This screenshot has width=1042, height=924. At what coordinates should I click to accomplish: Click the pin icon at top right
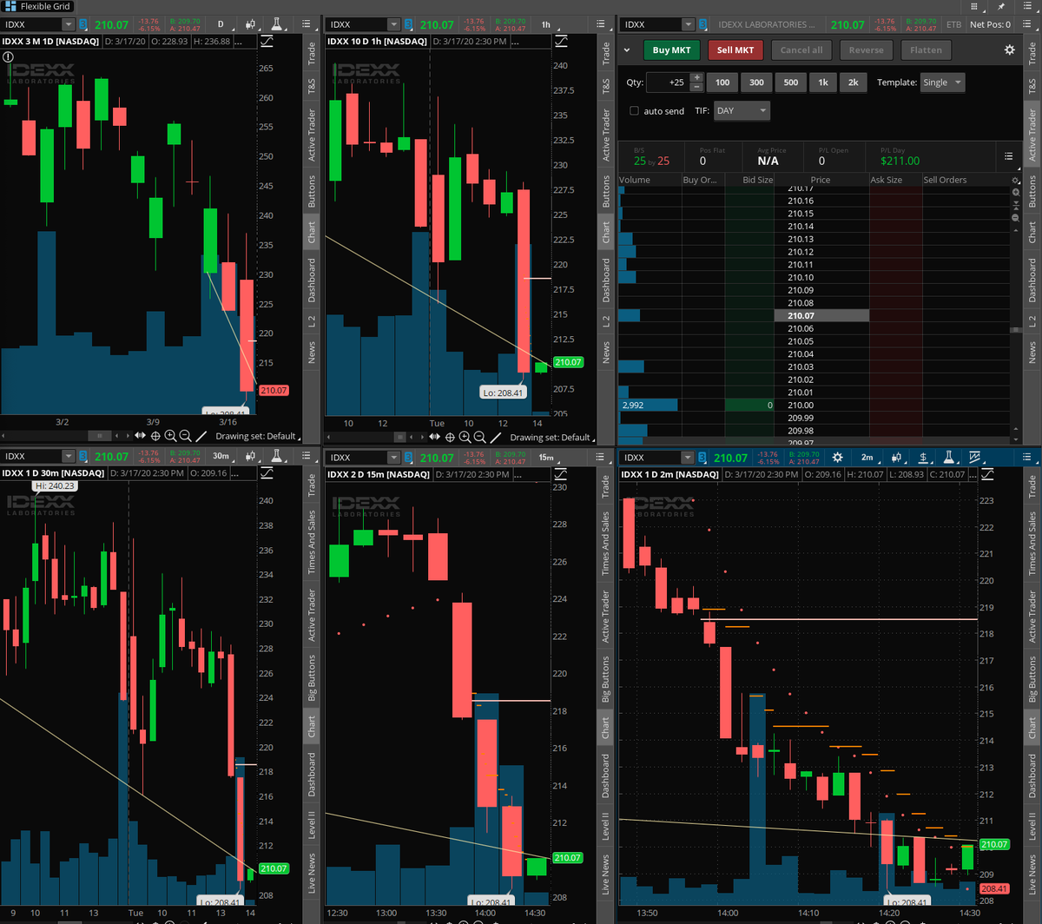tap(1001, 6)
